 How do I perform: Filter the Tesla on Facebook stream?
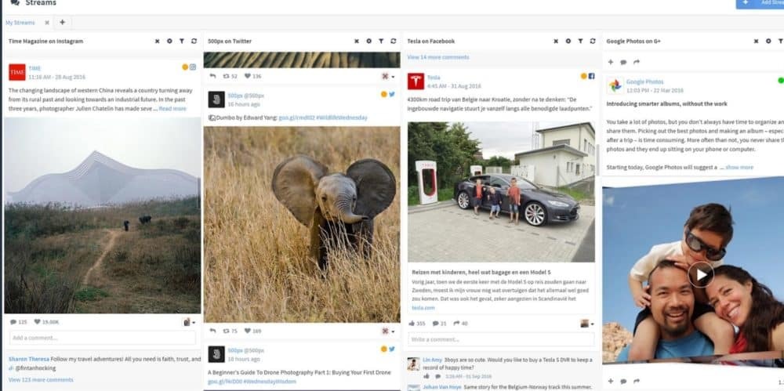tap(582, 41)
